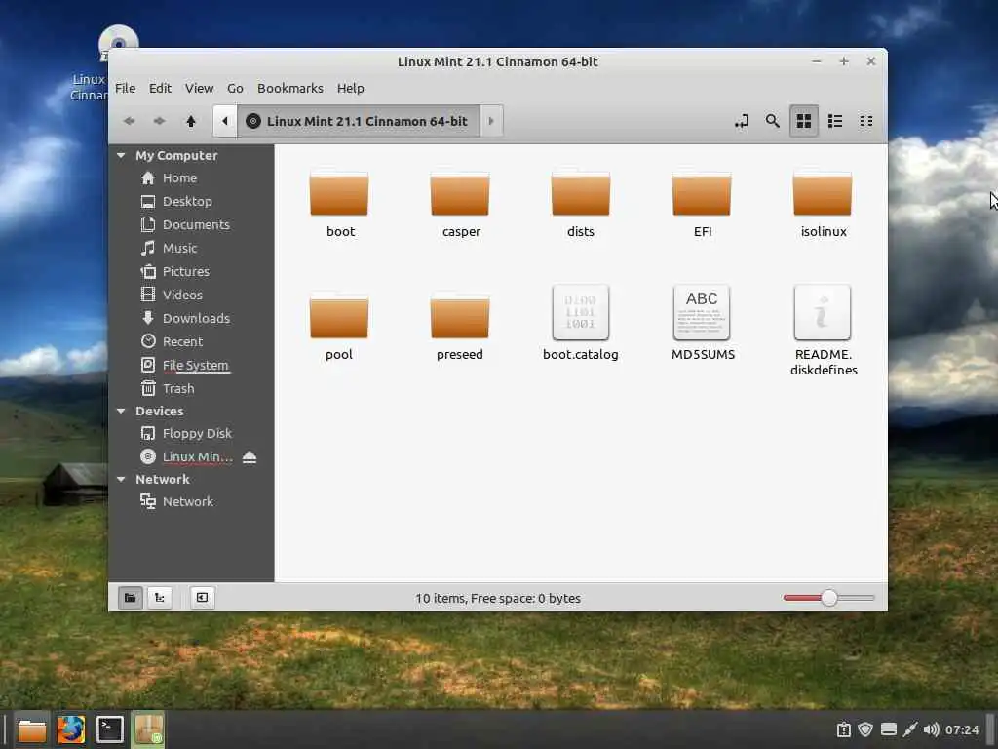Go up to the parent folder
The height and width of the screenshot is (749, 998).
pos(190,121)
